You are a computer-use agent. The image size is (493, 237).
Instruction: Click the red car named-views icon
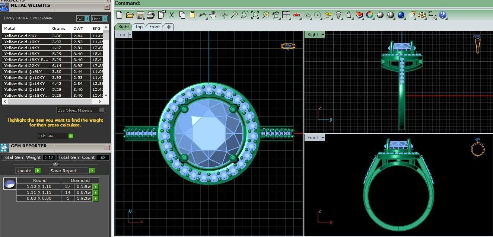tap(297, 15)
